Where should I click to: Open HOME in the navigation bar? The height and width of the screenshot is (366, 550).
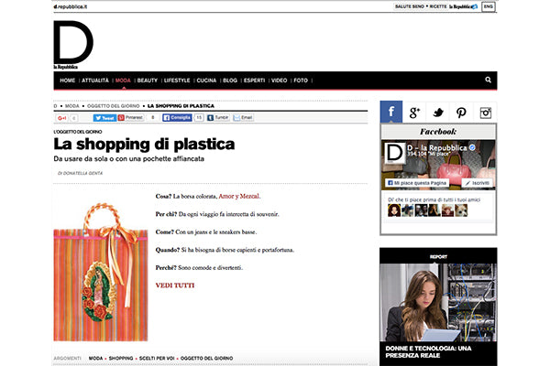tap(67, 81)
